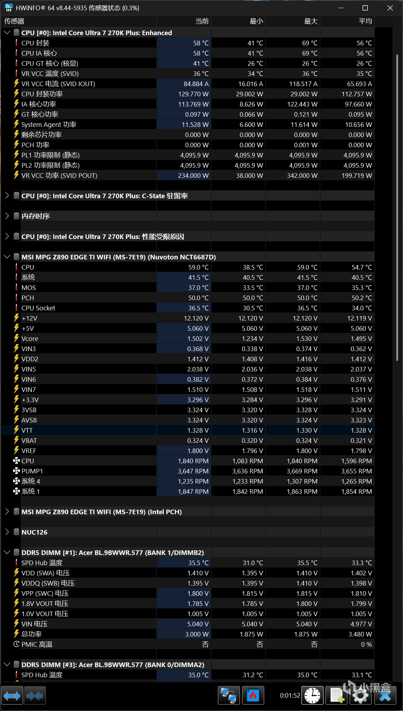
Task: Click the 129.770 W current value
Action: point(193,94)
